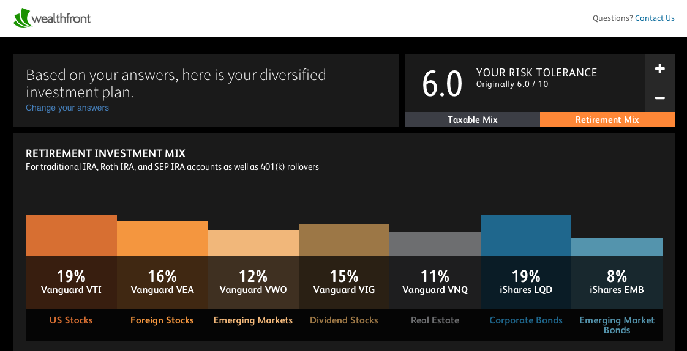The height and width of the screenshot is (351, 687).
Task: Click the Emerging Markets label
Action: [253, 320]
